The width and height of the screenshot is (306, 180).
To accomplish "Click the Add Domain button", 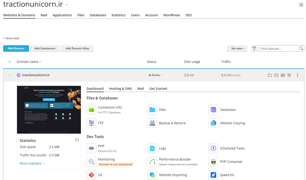I will [16, 48].
